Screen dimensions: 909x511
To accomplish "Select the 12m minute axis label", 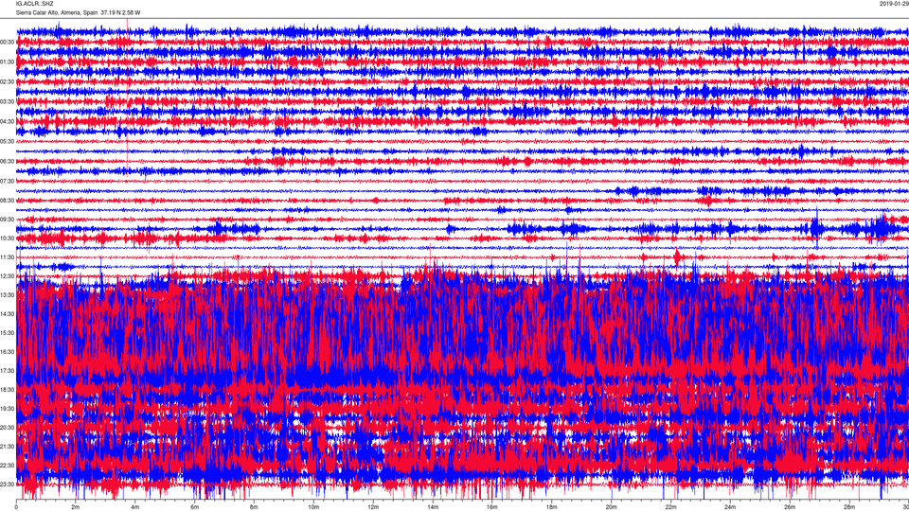I will (373, 507).
